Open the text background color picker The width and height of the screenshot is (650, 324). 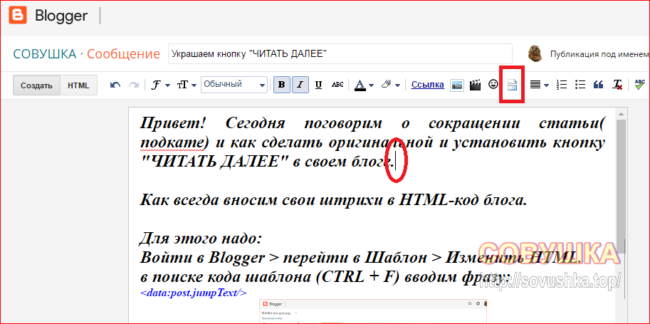pyautogui.click(x=390, y=85)
